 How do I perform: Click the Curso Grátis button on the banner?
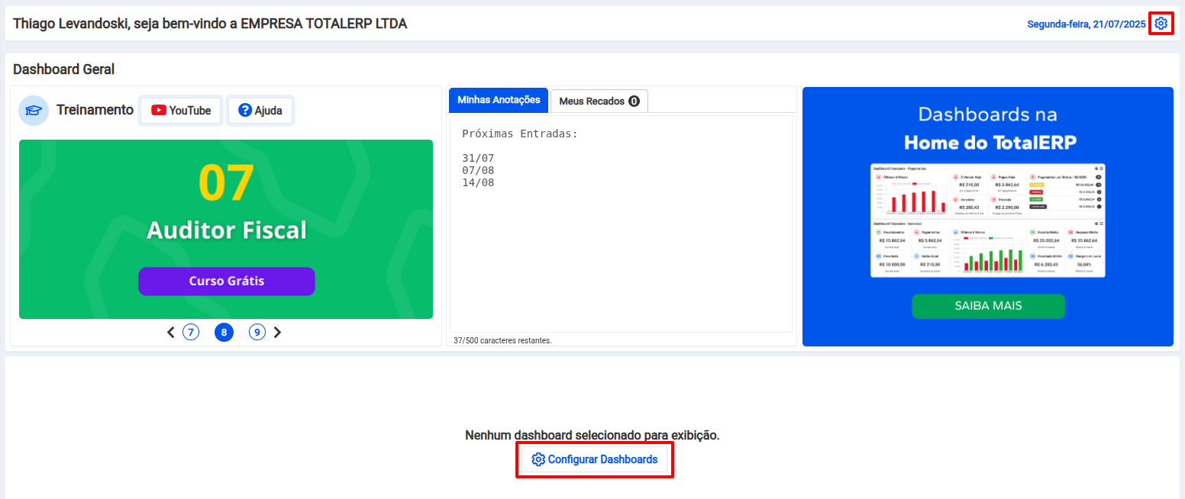click(x=227, y=281)
